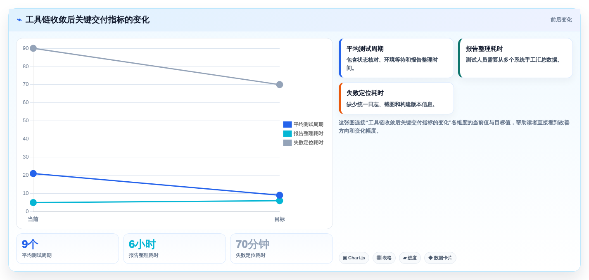Screen dimensions: 589x280
Task: Toggle 报告整理耗时 legend label in chart
Action: (309, 133)
